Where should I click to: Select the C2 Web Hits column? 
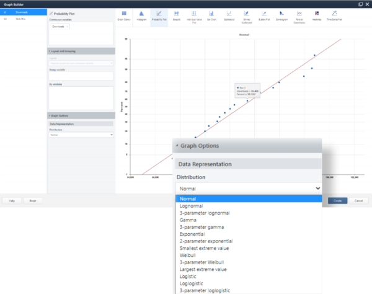tap(24, 19)
